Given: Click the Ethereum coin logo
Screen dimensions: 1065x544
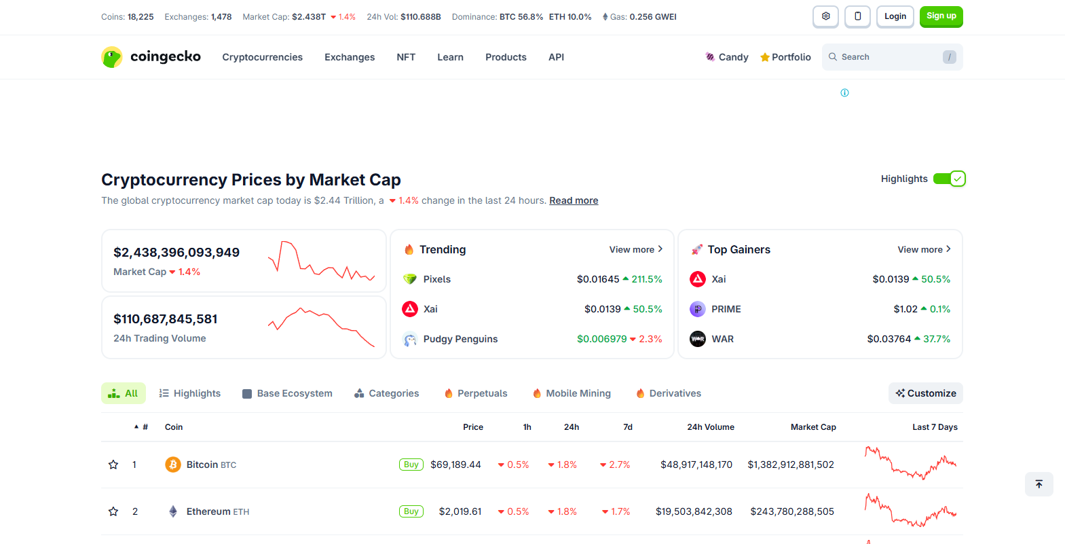Looking at the screenshot, I should coord(173,511).
